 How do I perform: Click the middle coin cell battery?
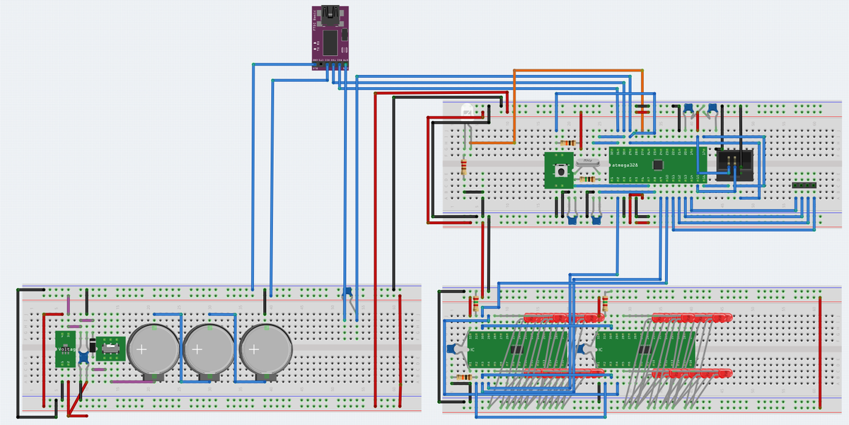[207, 349]
